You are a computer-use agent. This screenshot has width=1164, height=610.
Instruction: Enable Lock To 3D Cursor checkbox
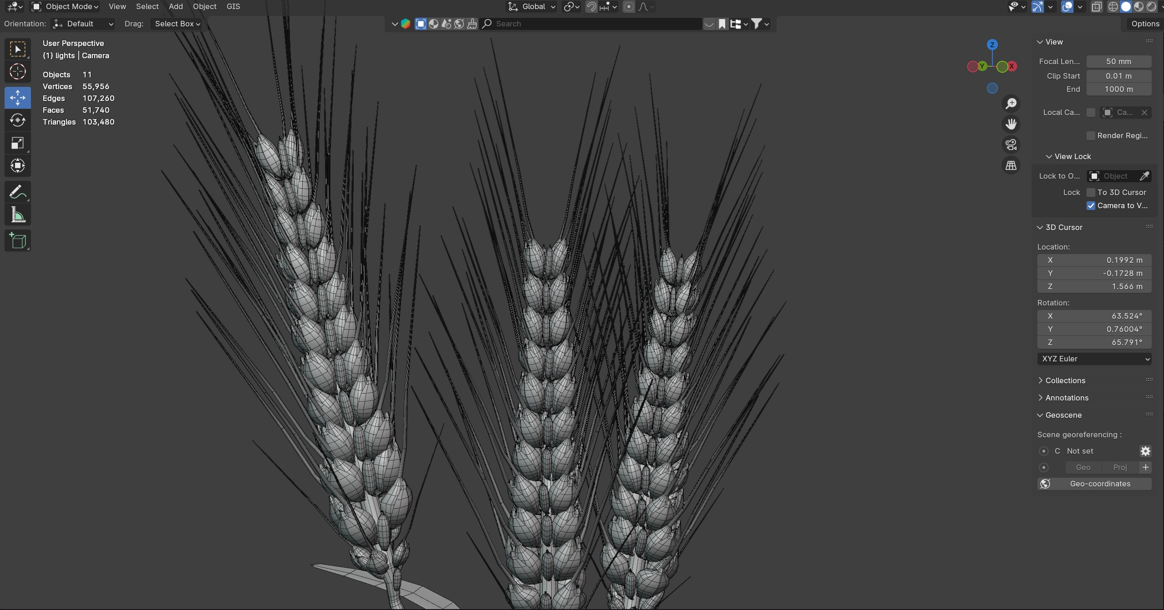click(1091, 192)
